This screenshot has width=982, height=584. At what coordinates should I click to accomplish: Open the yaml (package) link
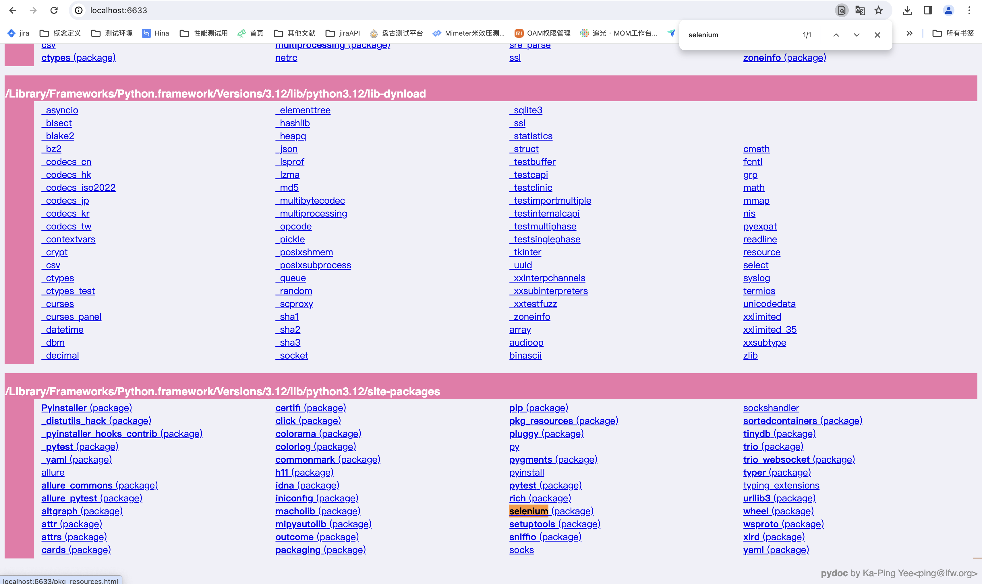click(776, 550)
